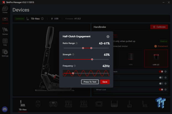Select the HPR GT motor card

[156, 58]
